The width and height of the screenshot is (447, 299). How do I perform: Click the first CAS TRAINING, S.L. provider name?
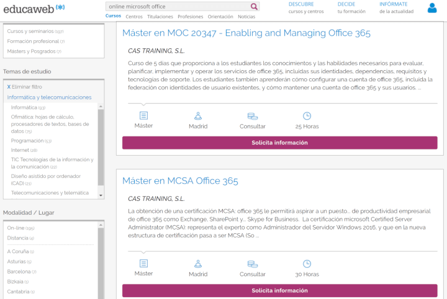(156, 51)
